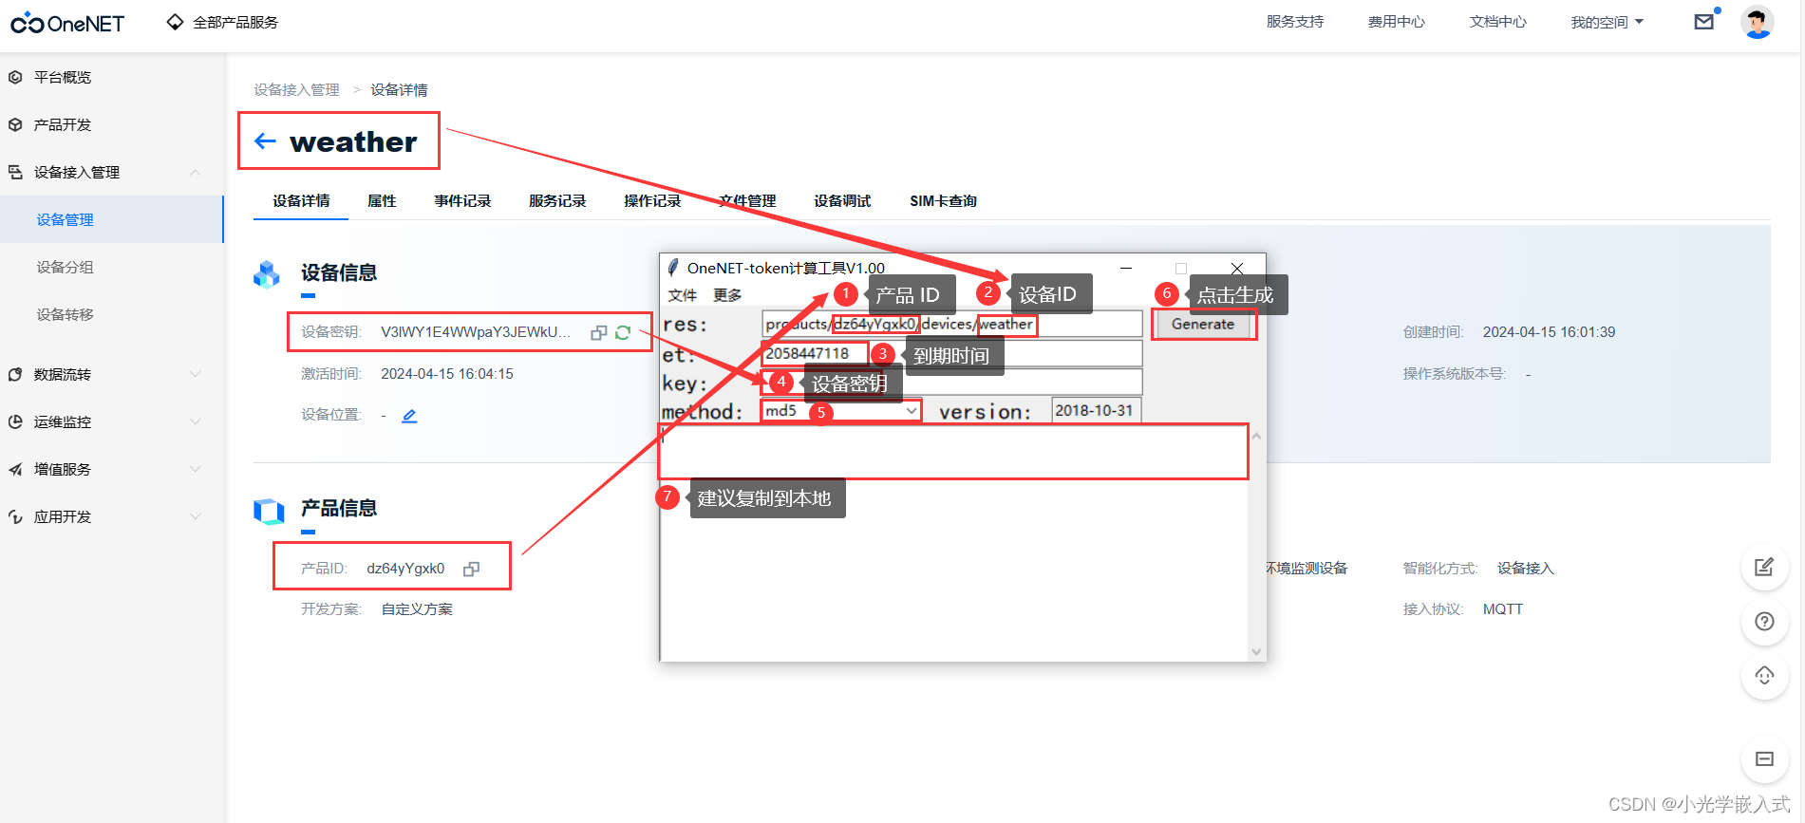The image size is (1805, 823).
Task: Click the creation time 2024-04-15 16:01:39
Action: pos(1549,332)
